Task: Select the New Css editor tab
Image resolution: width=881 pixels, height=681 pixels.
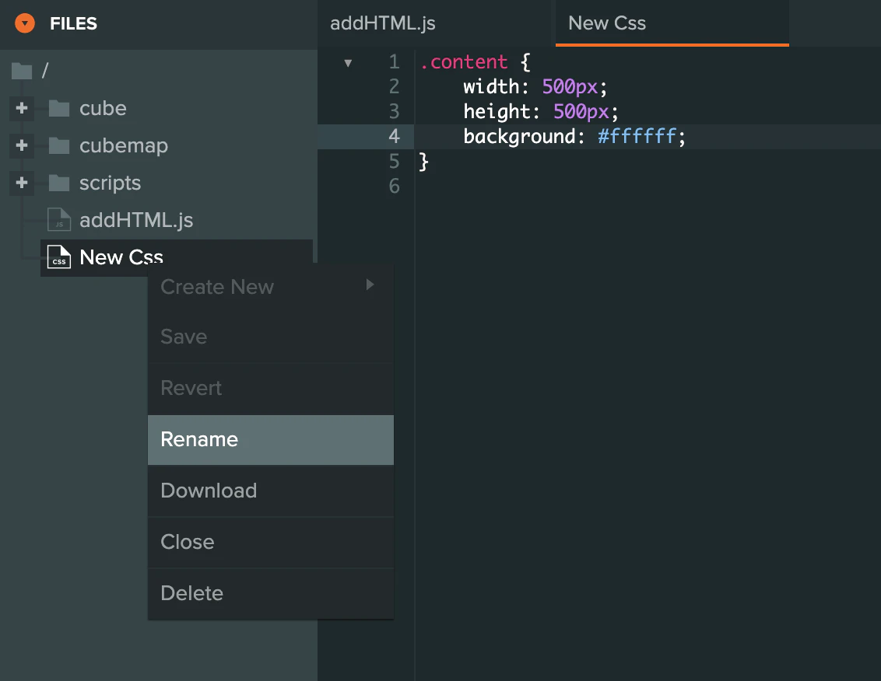Action: point(607,23)
